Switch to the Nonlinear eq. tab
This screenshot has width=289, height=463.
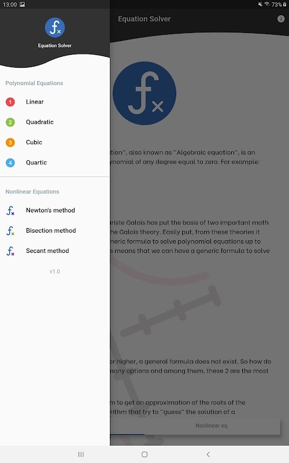click(212, 425)
